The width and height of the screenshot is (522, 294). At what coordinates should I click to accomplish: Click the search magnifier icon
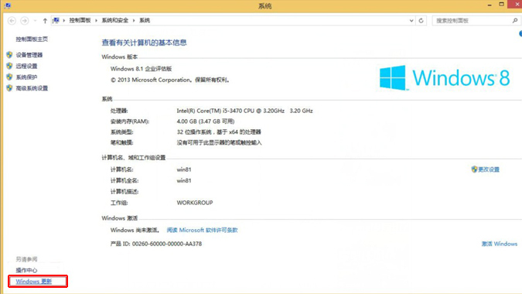click(515, 21)
